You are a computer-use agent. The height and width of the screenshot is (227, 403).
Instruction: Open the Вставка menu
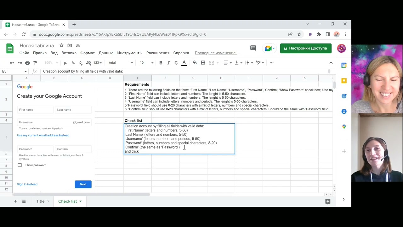69,53
